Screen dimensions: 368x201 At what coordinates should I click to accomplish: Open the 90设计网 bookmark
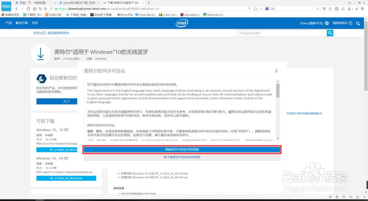54,15
